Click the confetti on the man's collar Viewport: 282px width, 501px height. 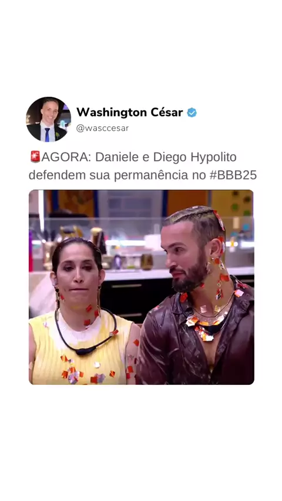click(202, 326)
